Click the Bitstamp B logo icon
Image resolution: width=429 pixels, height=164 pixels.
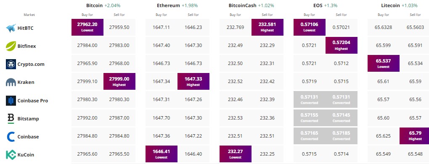tap(11, 119)
